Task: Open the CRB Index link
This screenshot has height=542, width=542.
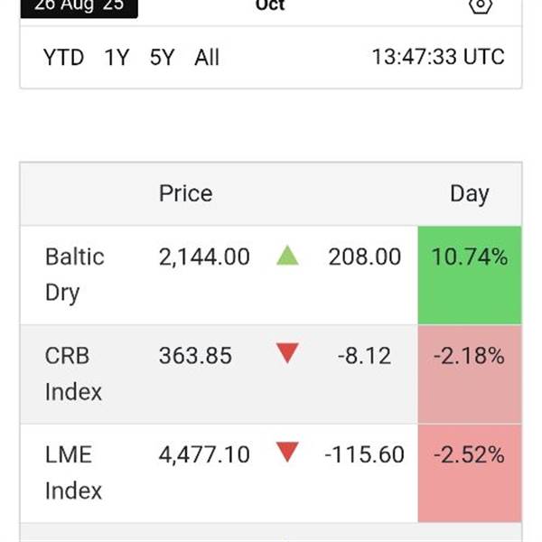Action: [73, 373]
